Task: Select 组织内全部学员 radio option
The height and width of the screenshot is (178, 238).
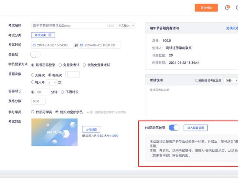Action: coord(57,112)
